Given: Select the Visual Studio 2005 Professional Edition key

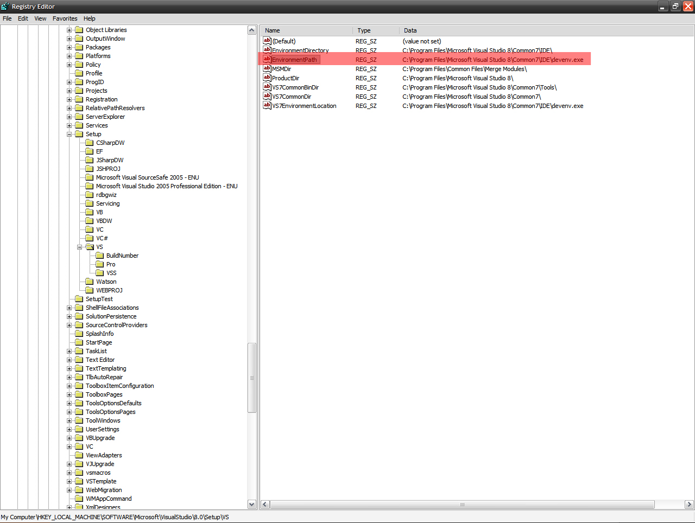Looking at the screenshot, I should click(x=167, y=186).
